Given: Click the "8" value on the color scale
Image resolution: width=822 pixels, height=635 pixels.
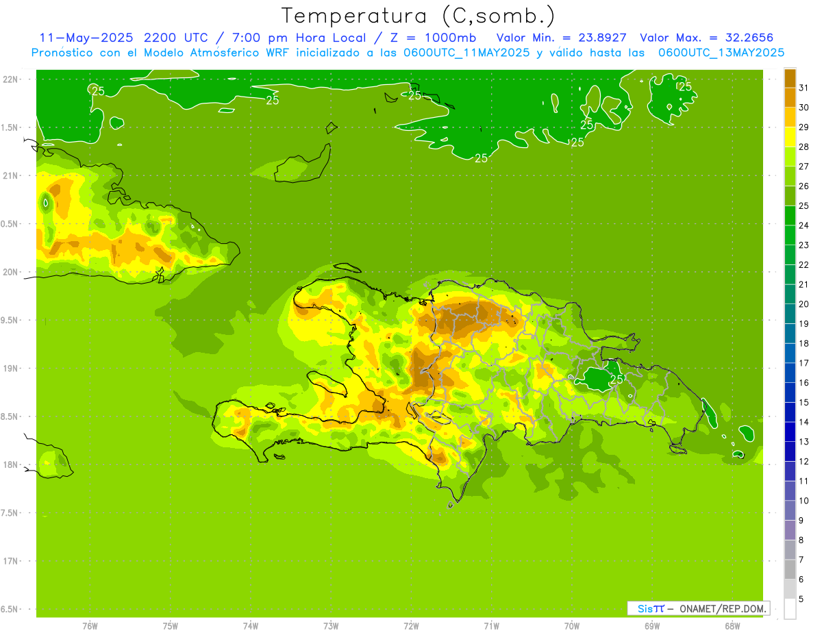Looking at the screenshot, I should tap(801, 540).
